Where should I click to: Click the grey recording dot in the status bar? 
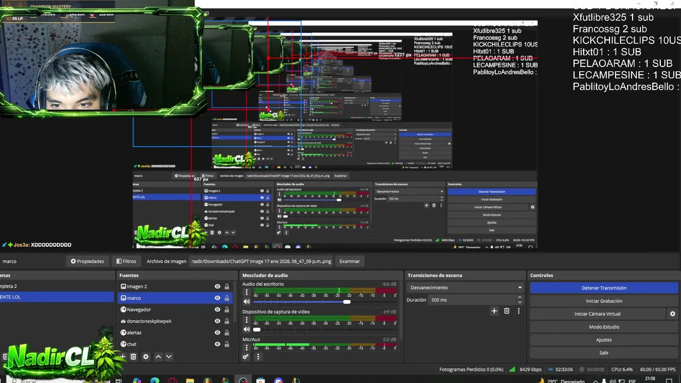click(x=582, y=369)
